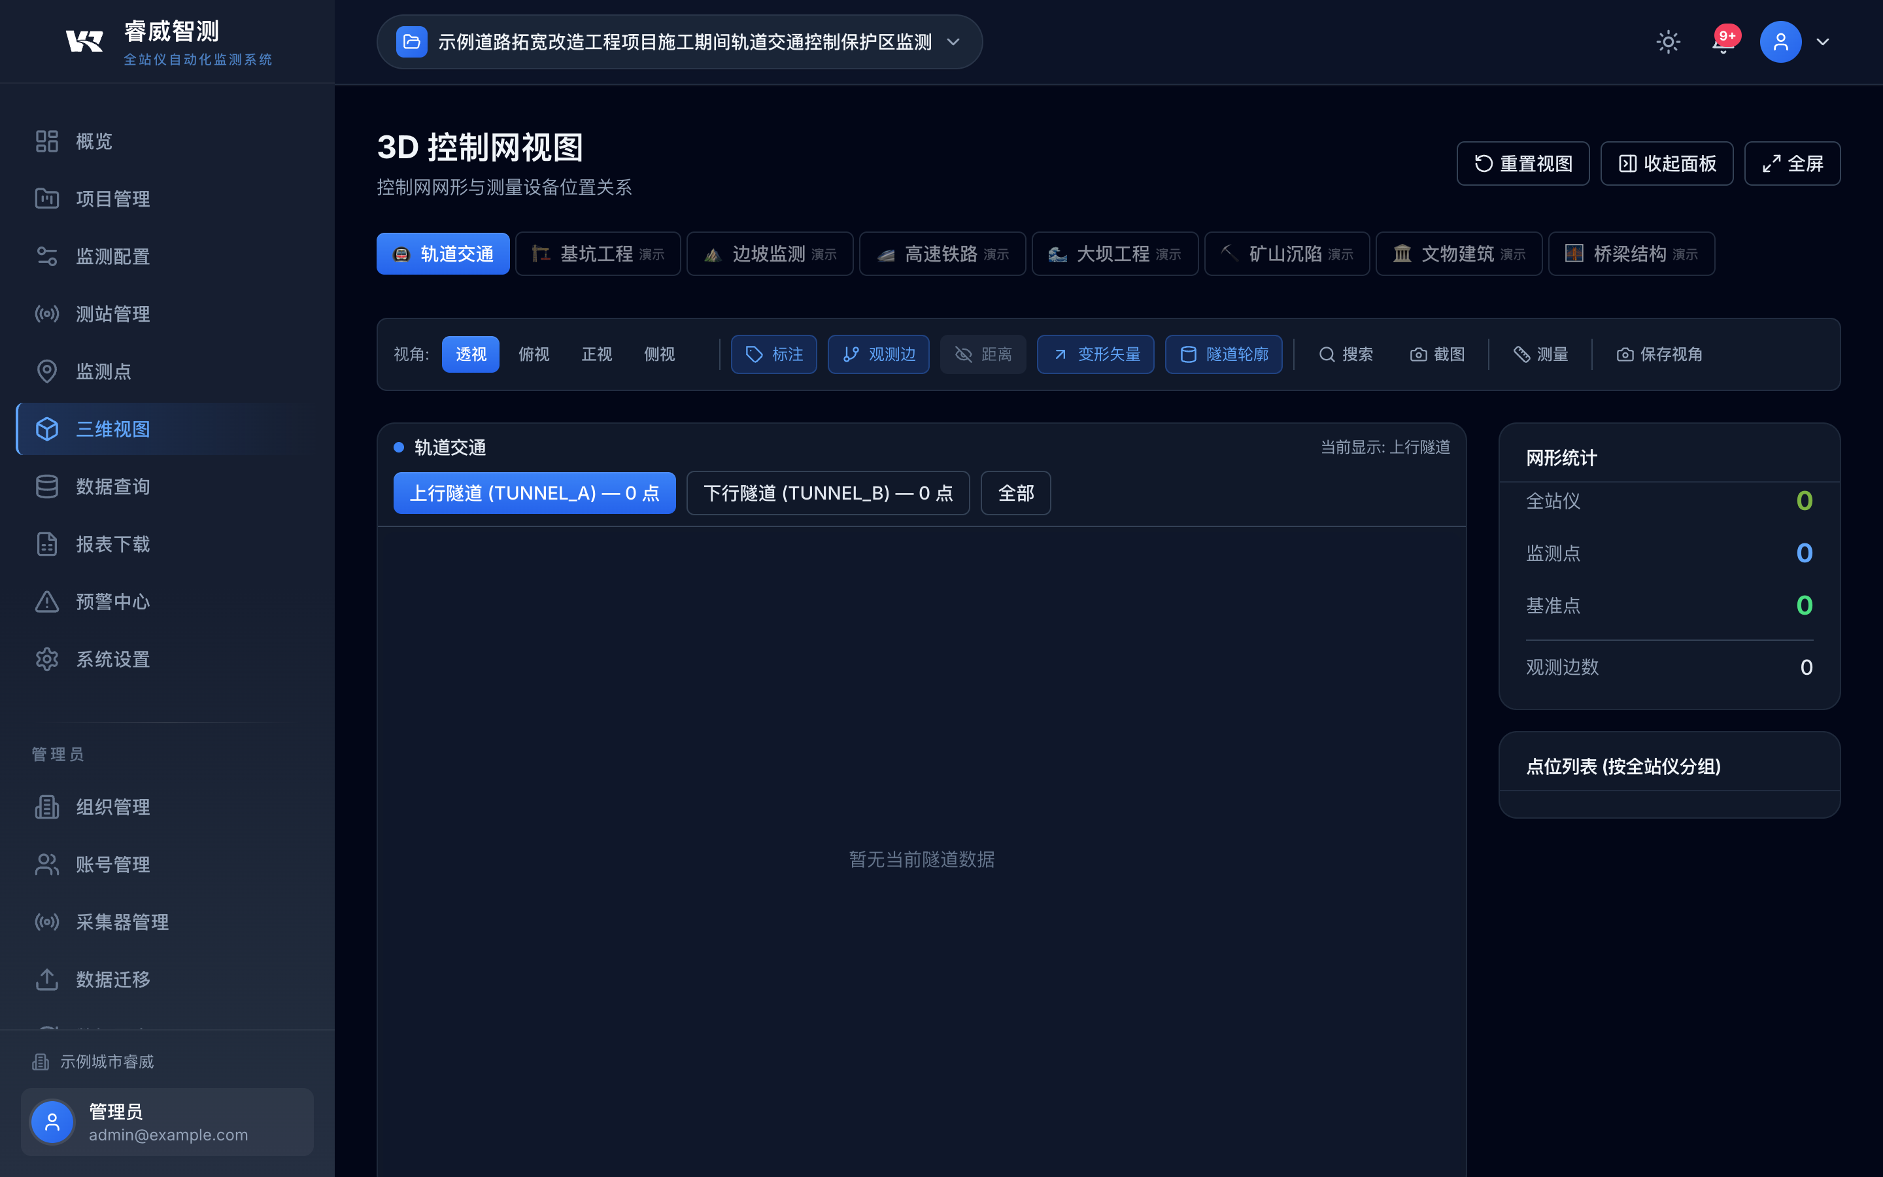Toggle the light/dark theme sun icon
The image size is (1883, 1177).
click(1669, 41)
